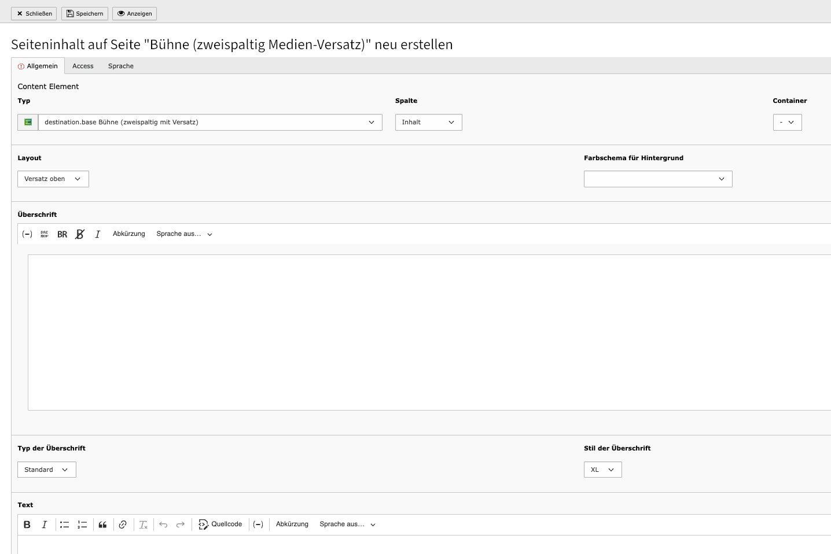The image size is (831, 554).
Task: Open the Farbschema für Hintergrund dropdown
Action: [x=657, y=179]
